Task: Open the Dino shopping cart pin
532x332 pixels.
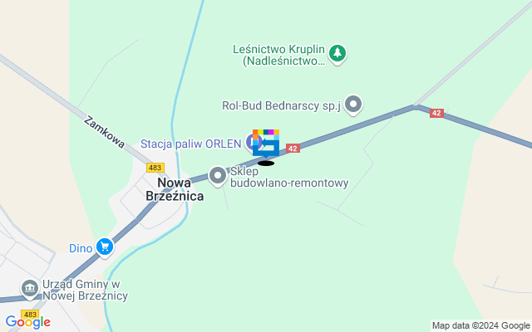Action: (105, 247)
